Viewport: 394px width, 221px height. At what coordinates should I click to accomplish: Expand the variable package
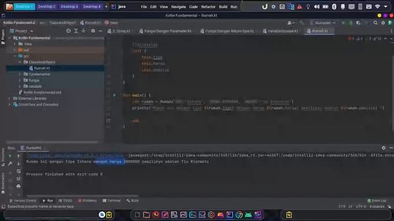20,86
